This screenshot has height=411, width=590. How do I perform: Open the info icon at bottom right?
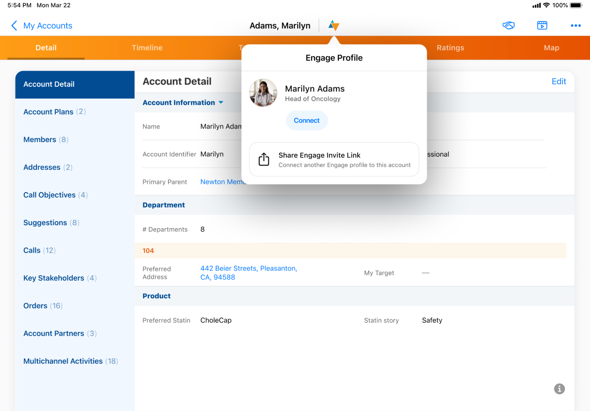click(x=559, y=389)
